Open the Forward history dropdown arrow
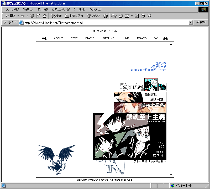The image size is (210, 189). [x=28, y=16]
